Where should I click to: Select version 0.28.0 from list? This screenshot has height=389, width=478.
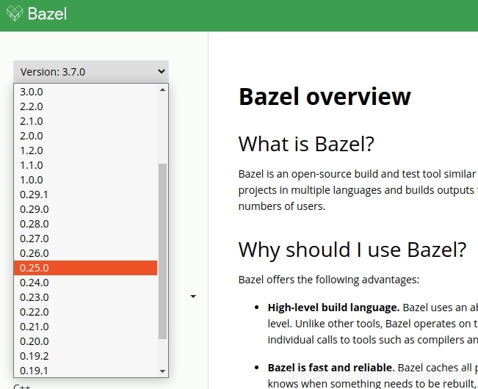click(85, 224)
